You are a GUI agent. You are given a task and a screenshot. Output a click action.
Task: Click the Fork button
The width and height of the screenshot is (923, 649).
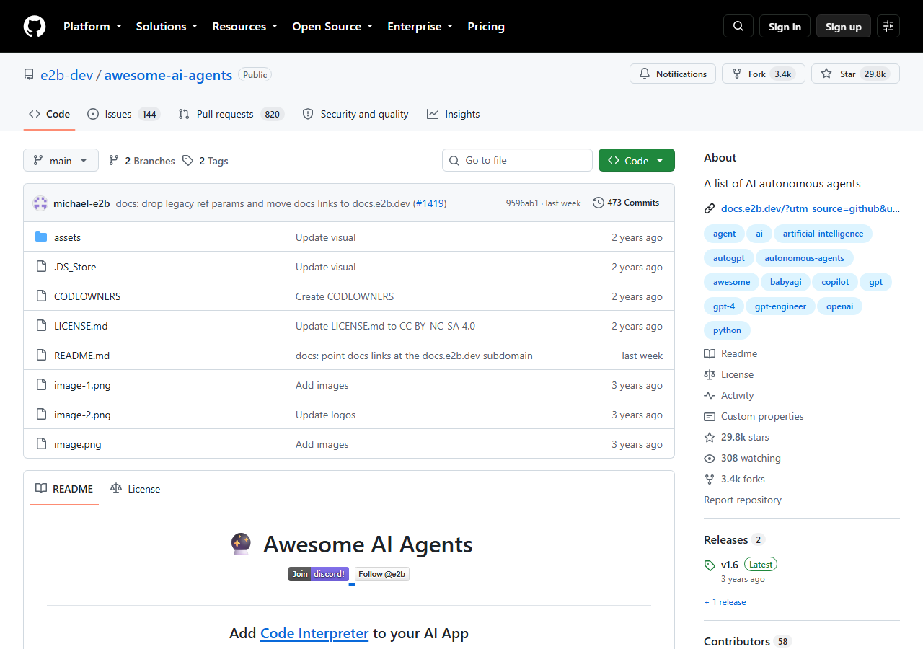[x=763, y=74]
